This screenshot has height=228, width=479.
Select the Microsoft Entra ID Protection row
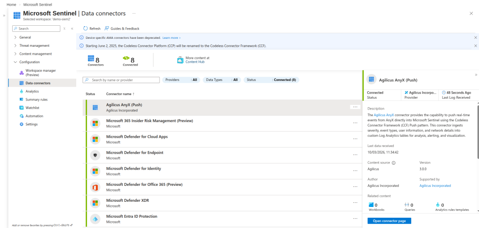coord(222,219)
